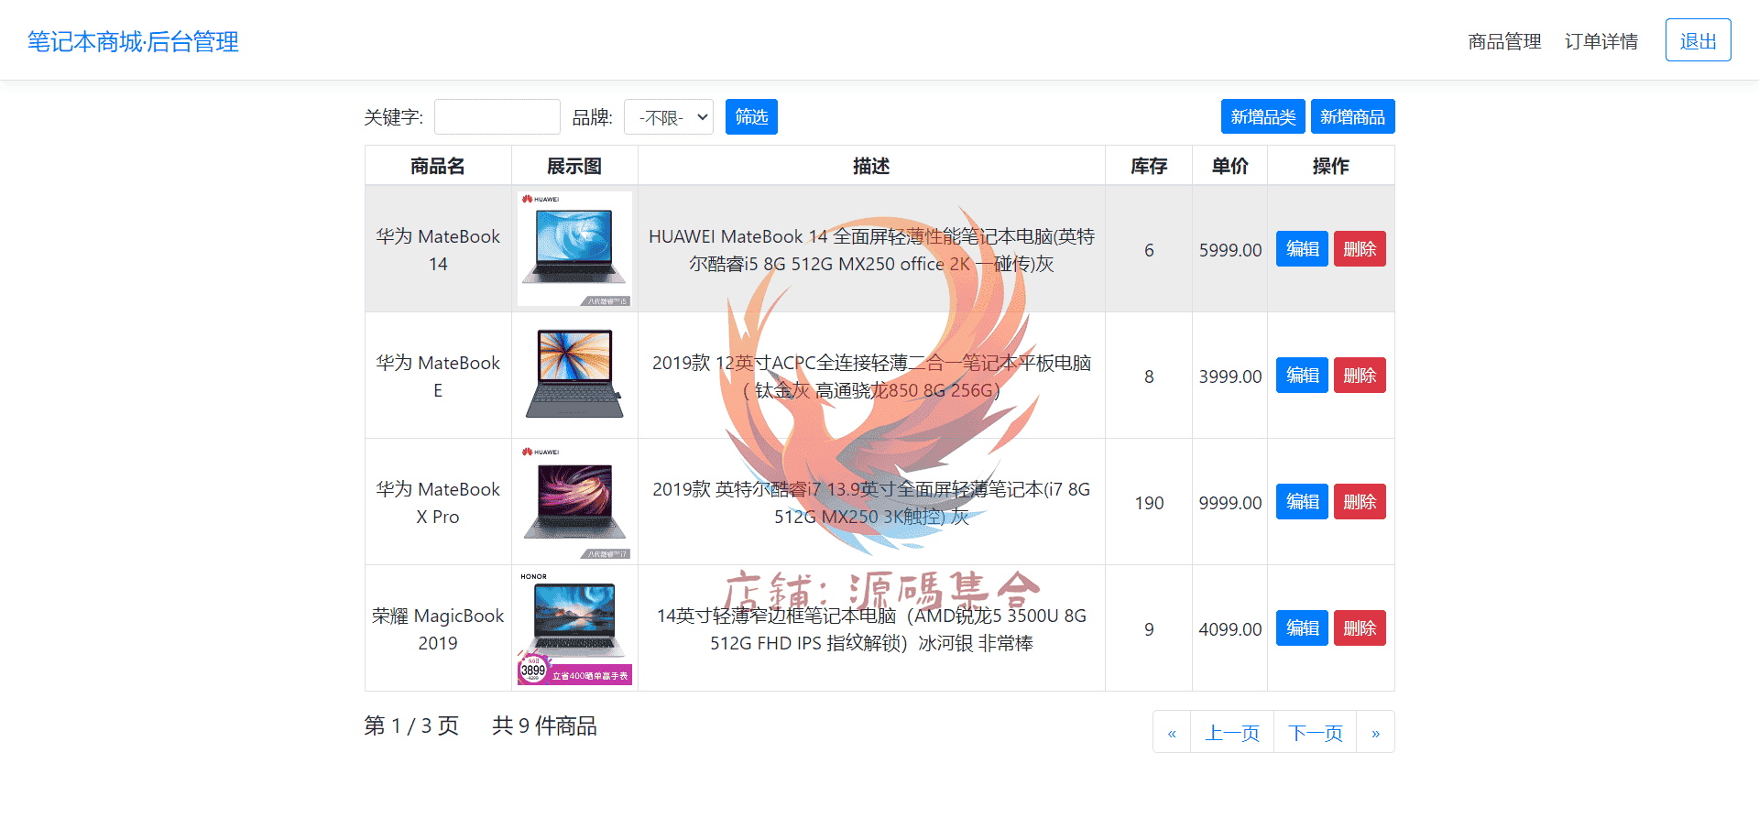Screen dimensions: 1759x818
Task: Open 订单详情 in navigation
Action: 1601,41
